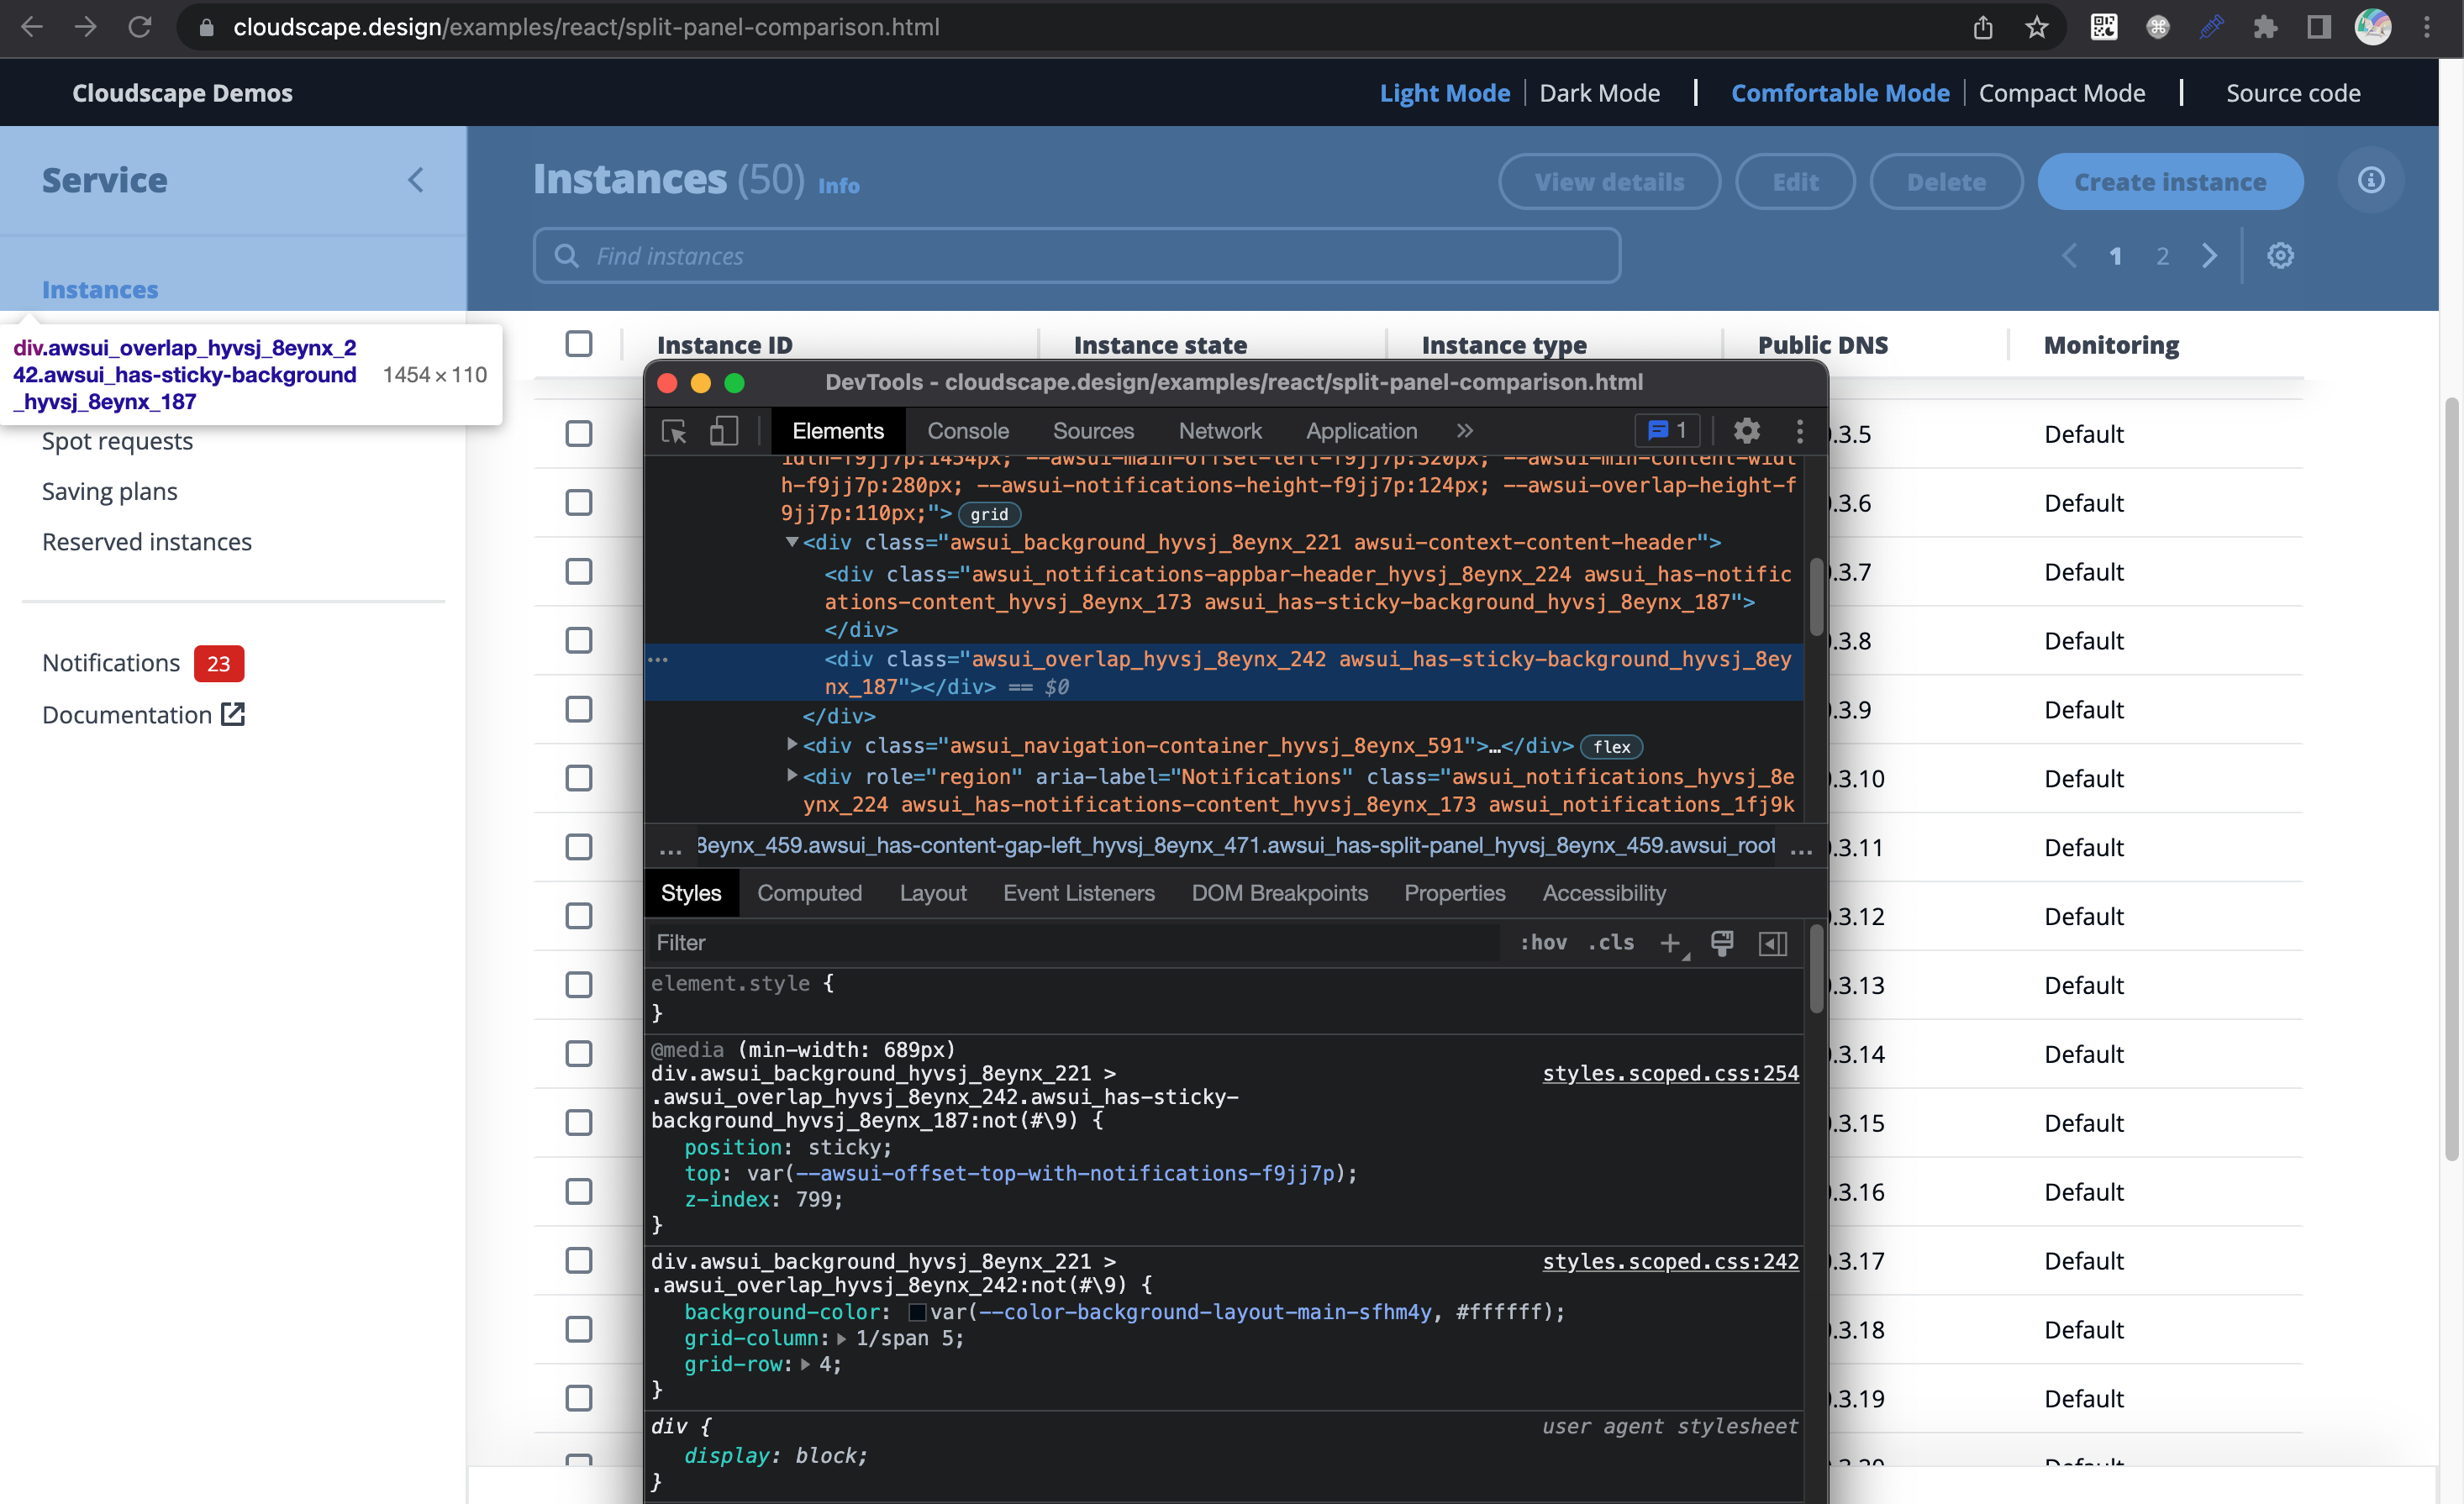Toggle the device toolbar in DevTools
This screenshot has height=1504, width=2464.
coord(724,431)
